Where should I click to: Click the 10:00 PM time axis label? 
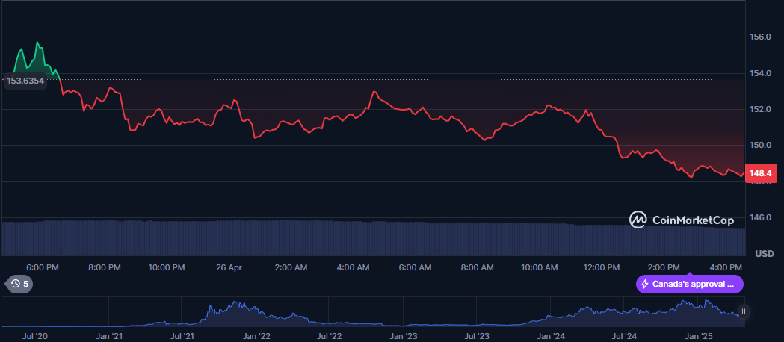[x=167, y=267]
